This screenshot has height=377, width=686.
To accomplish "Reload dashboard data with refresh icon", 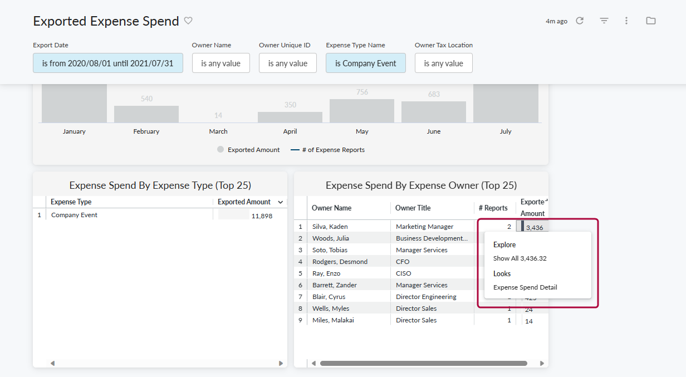I will (x=580, y=21).
